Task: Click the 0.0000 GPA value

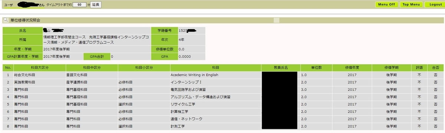Action: tap(184, 56)
